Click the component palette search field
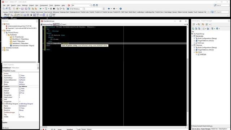The height and width of the screenshot is (130, 231). (x=222, y=12)
